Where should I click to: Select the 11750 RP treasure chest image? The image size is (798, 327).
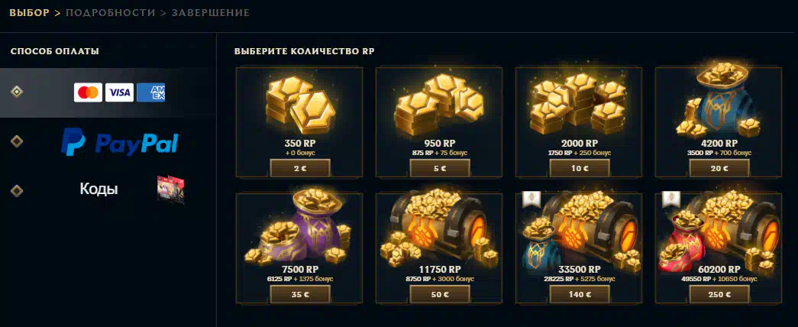click(438, 228)
